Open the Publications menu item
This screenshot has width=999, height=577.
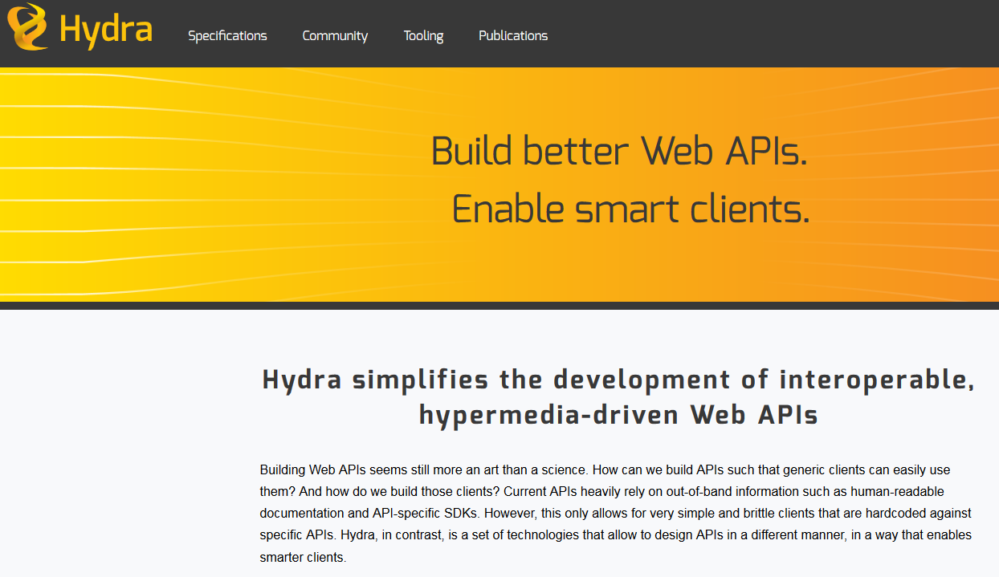(513, 35)
